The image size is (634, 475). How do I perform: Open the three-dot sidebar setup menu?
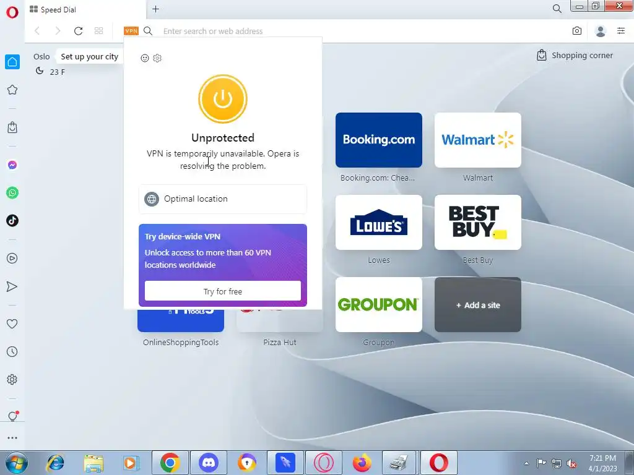[x=12, y=437]
